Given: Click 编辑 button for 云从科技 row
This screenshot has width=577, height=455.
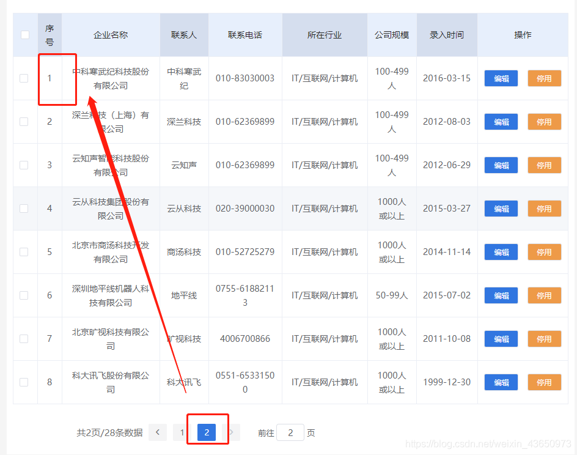Looking at the screenshot, I should 501,209.
